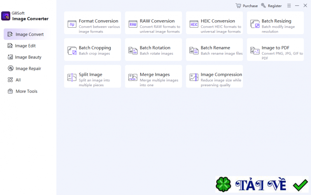Click the All category grid icon

(10, 80)
